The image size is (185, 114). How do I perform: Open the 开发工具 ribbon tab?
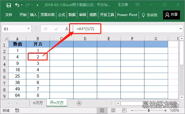point(107,15)
